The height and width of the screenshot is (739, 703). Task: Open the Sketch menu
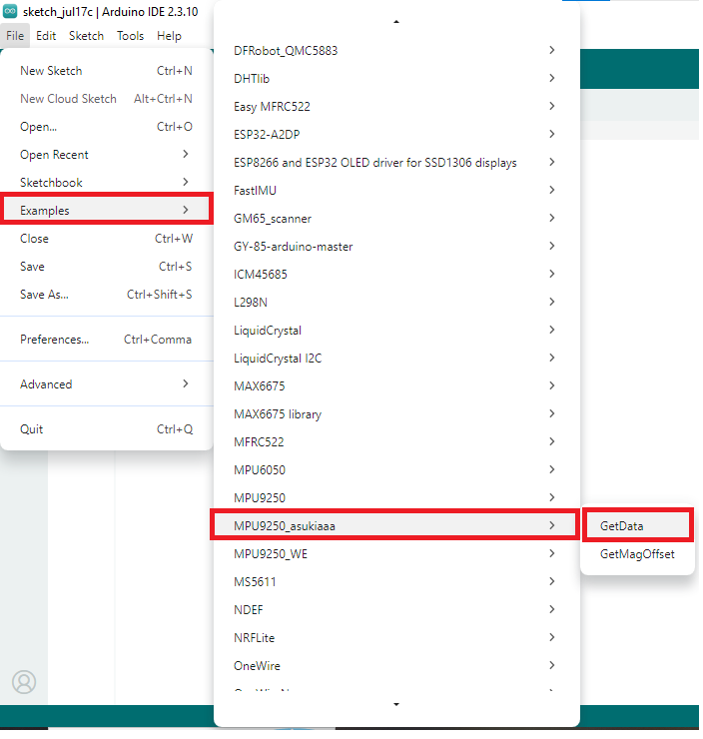coord(86,36)
